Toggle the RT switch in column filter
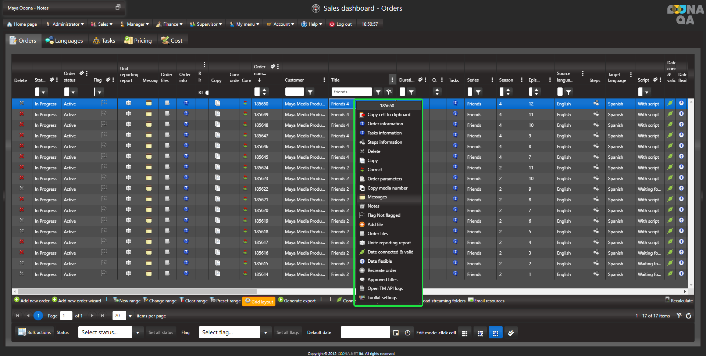The width and height of the screenshot is (706, 356). [207, 93]
